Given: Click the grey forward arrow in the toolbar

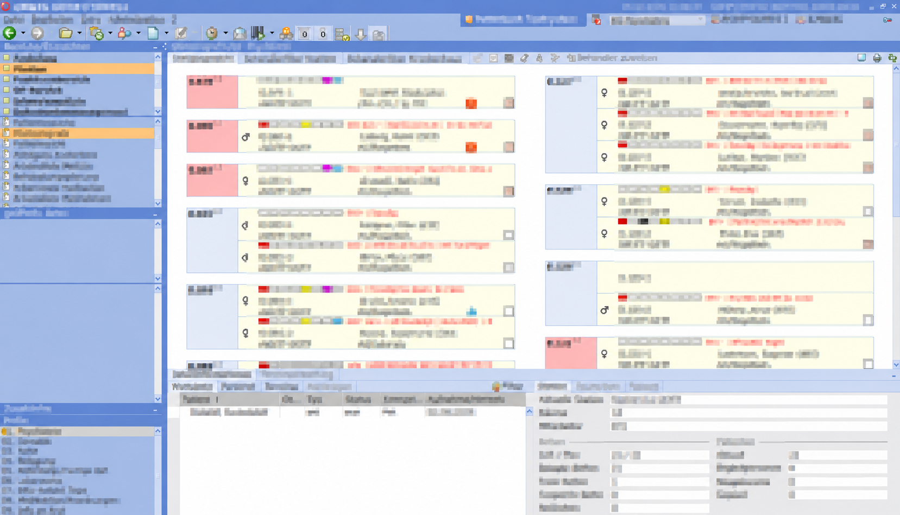Looking at the screenshot, I should (x=37, y=34).
